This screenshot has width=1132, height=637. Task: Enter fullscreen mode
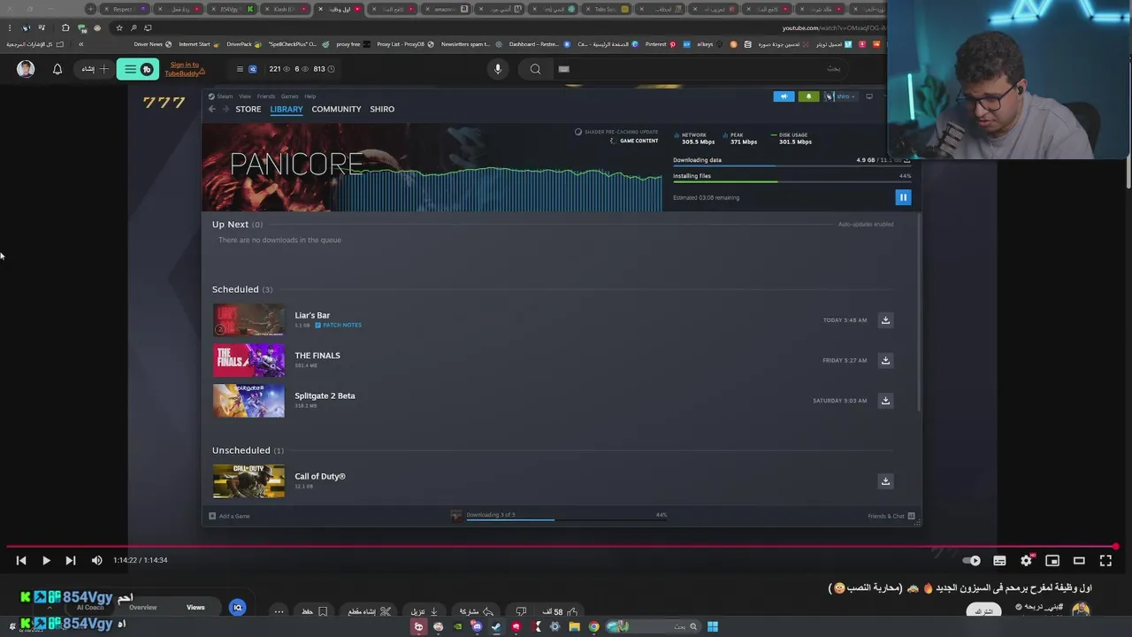pyautogui.click(x=1105, y=560)
